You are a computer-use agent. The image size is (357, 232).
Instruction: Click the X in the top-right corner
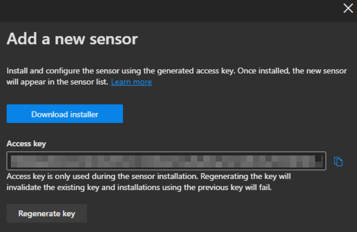tap(348, 9)
